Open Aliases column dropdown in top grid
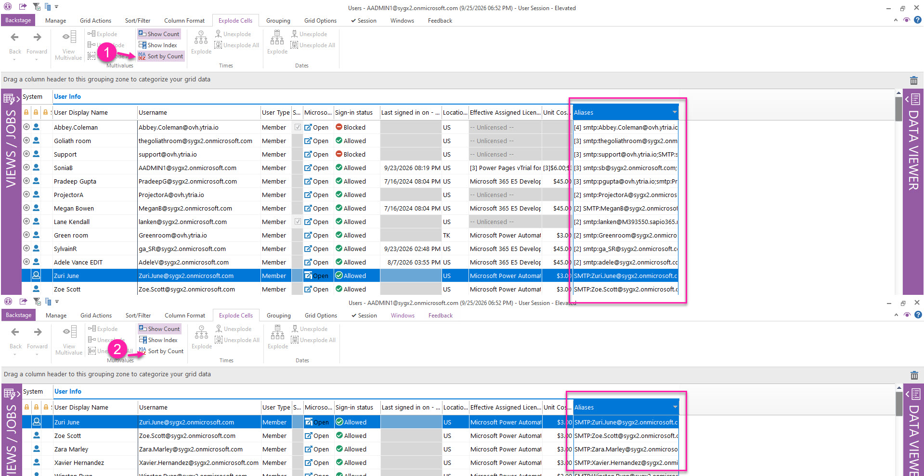The height and width of the screenshot is (476, 924). [675, 112]
